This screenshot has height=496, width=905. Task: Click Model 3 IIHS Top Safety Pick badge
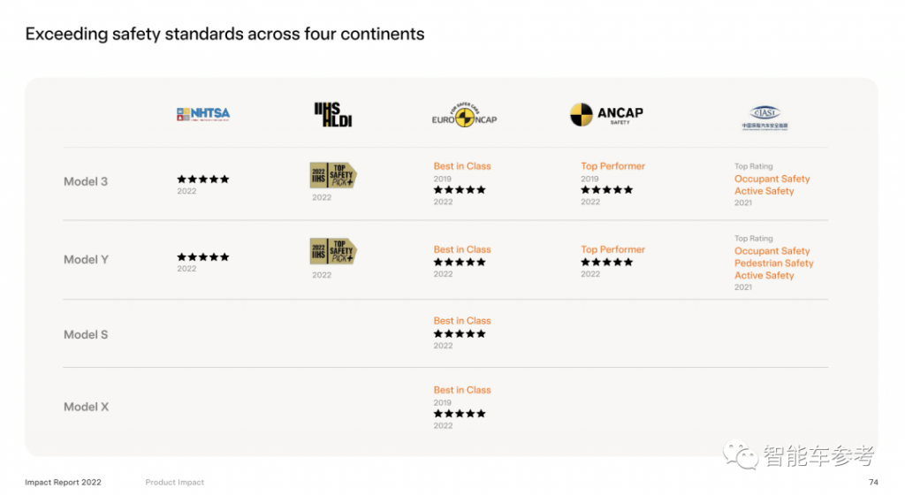[333, 175]
